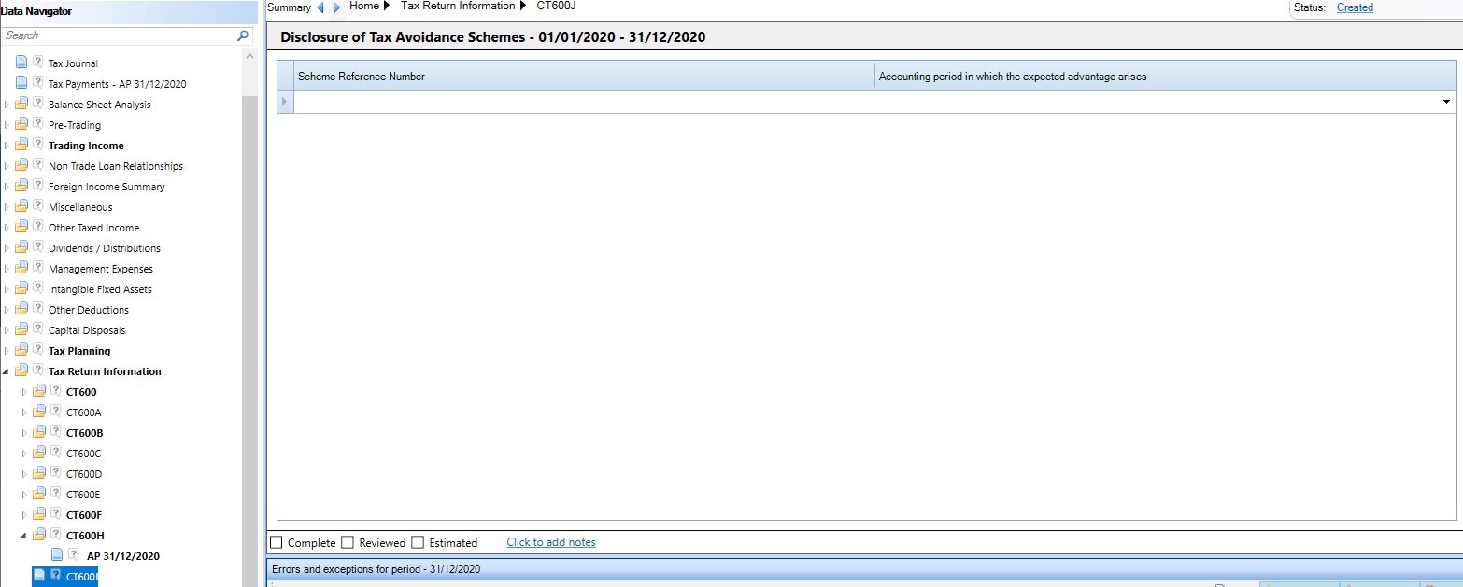Click the 'Click to add notes' link

pos(551,542)
